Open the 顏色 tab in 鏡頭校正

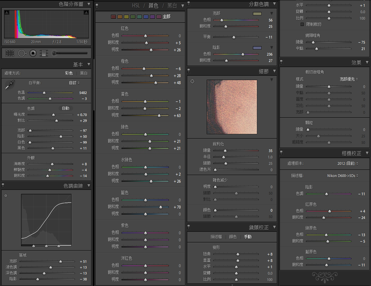point(232,237)
